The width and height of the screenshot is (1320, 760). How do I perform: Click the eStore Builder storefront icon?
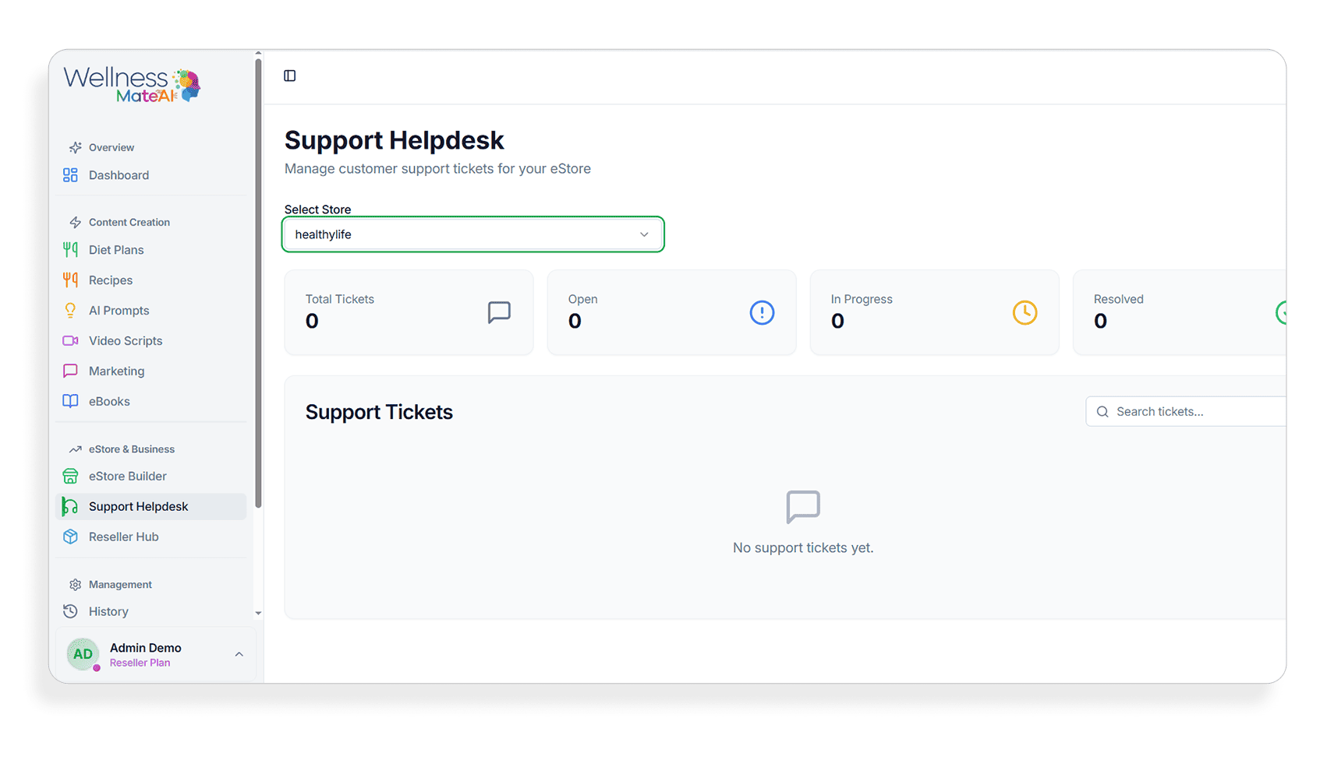[70, 477]
